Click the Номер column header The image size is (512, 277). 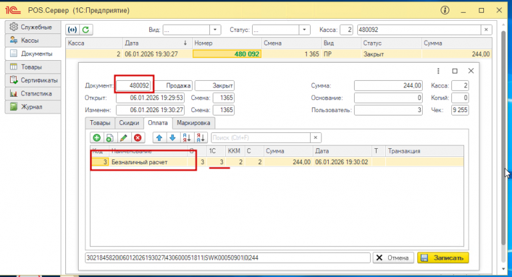(227, 43)
